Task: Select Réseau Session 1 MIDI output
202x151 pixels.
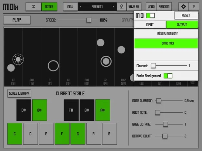Action: 166,33
